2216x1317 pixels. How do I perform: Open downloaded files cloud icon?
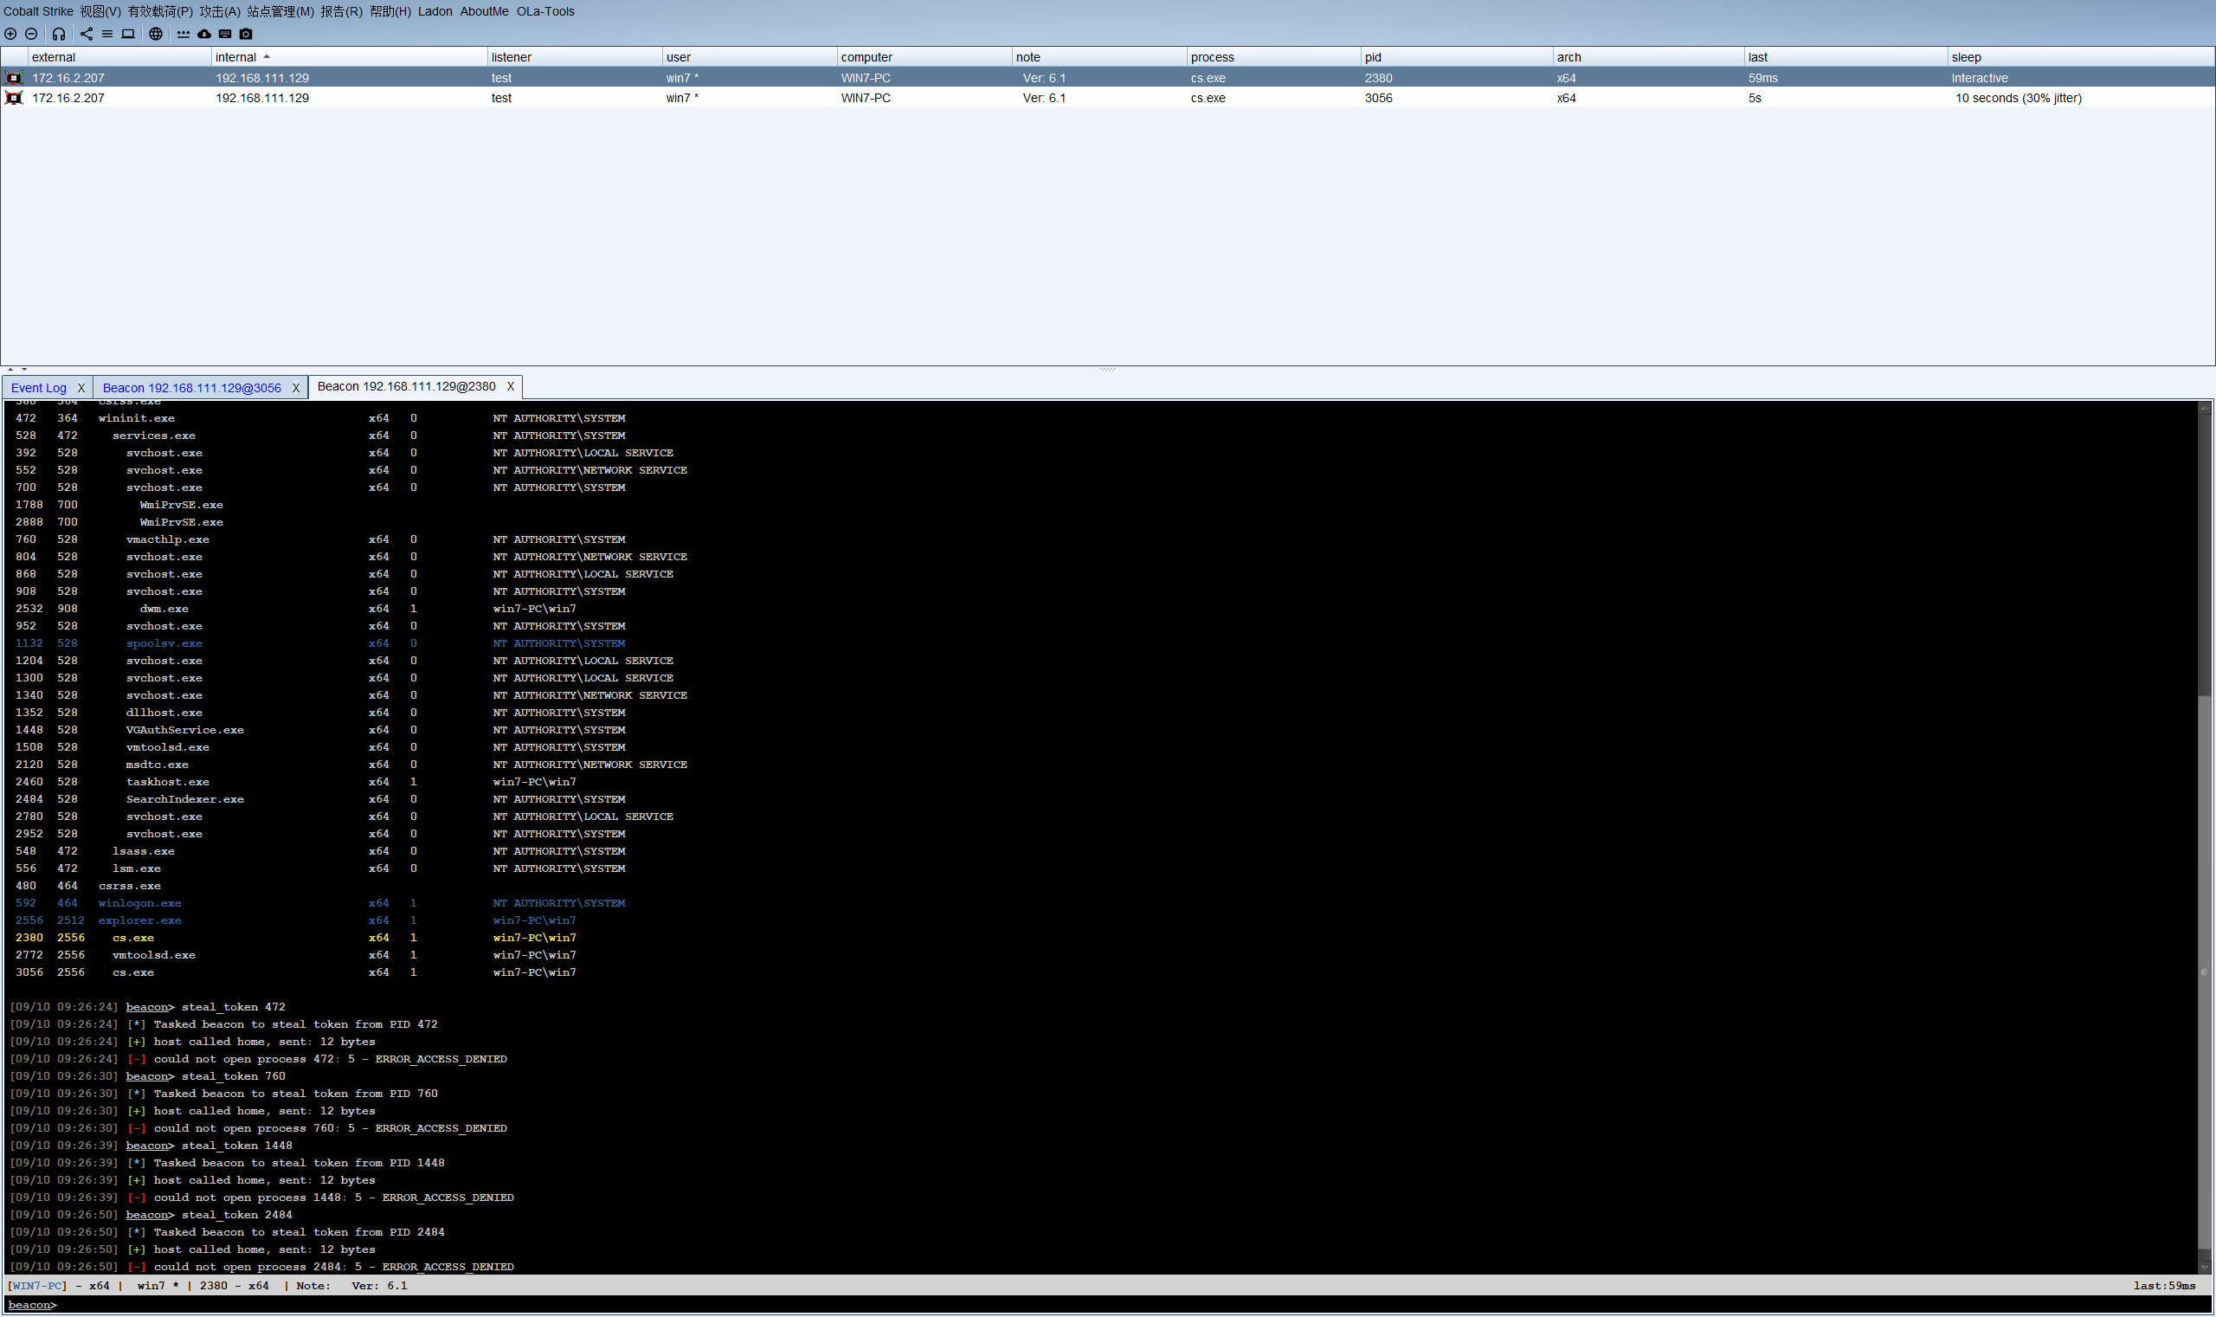[x=204, y=34]
